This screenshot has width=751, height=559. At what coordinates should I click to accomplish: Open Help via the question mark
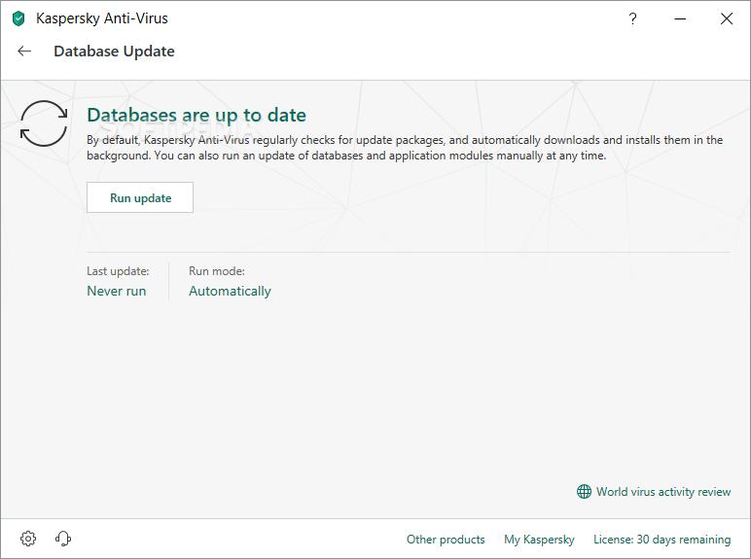[x=632, y=18]
